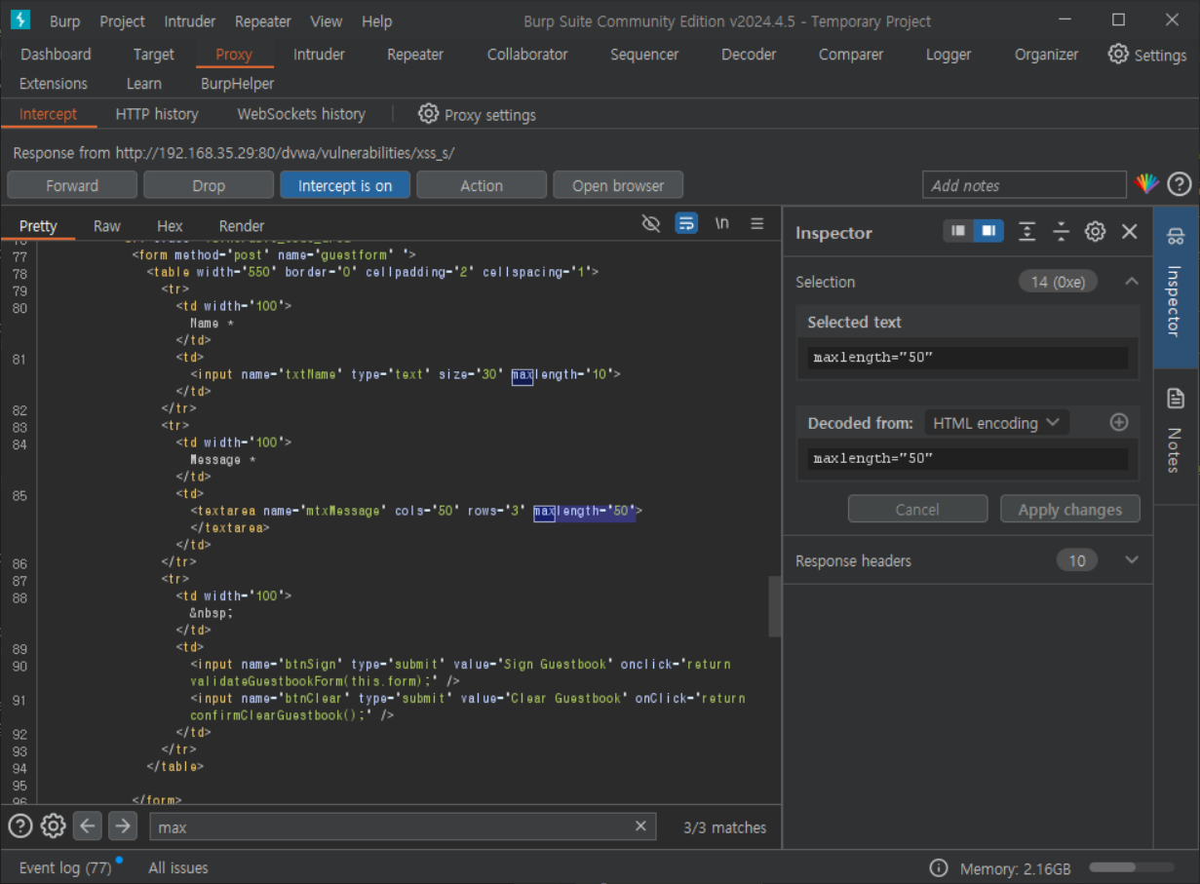Toggle the \n show line breaks button
Viewport: 1200px width, 884px height.
(721, 224)
